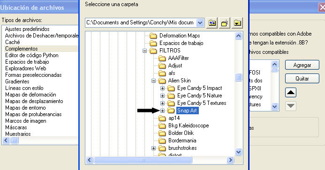Collapse the FILTROS folder node
325x170 pixels.
pyautogui.click(x=144, y=51)
